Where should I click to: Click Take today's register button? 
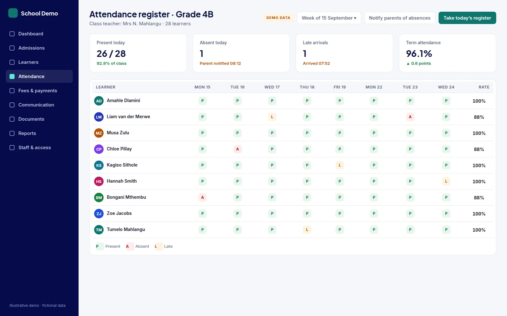point(467,18)
